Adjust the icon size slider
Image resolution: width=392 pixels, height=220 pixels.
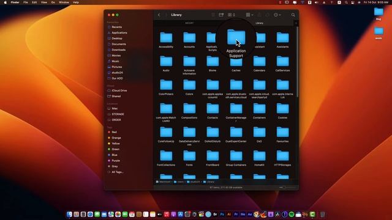coord(287,188)
